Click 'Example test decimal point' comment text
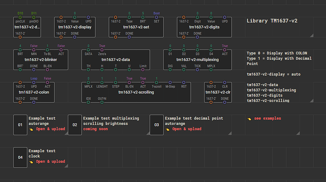The width and height of the screenshot is (326, 182). click(x=194, y=118)
